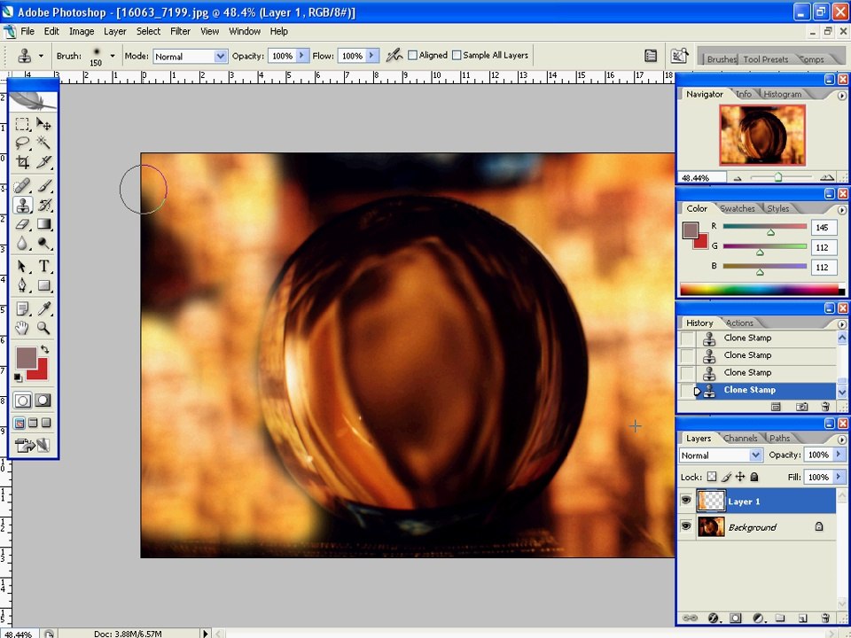Click the Navigator zoom slider
The width and height of the screenshot is (851, 638).
click(x=778, y=177)
